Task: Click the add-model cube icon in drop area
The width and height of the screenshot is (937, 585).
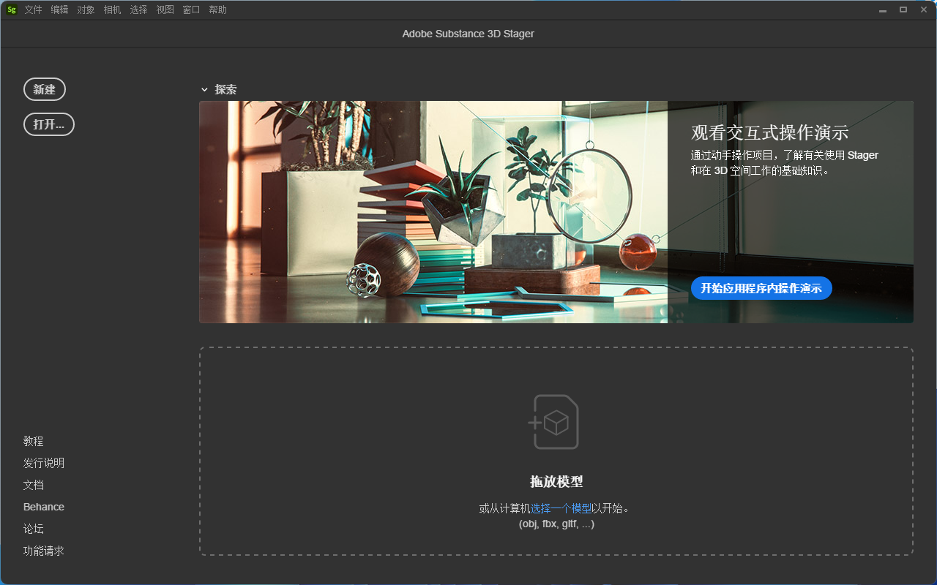Action: click(554, 422)
